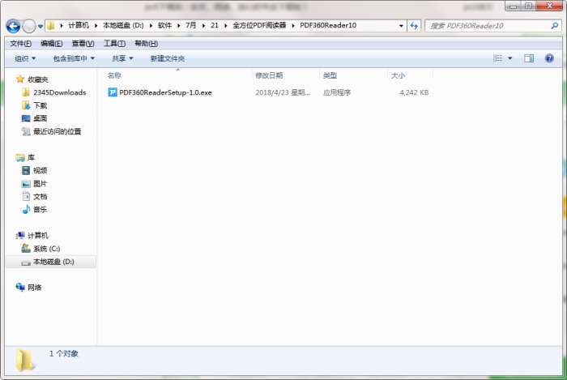Click the 新建文件夹 button
The width and height of the screenshot is (567, 380).
click(x=168, y=58)
